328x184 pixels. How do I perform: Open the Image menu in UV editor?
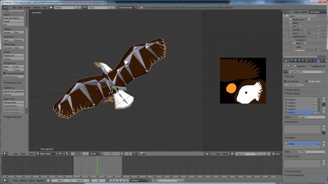pyautogui.click(x=225, y=154)
